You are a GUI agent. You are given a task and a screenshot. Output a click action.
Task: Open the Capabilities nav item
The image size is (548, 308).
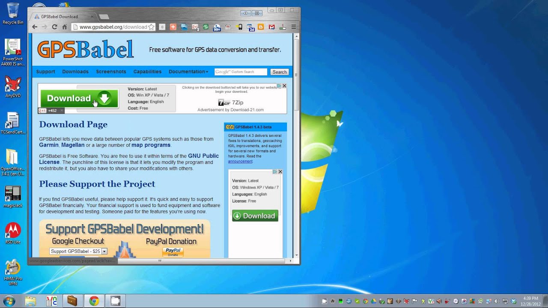147,71
